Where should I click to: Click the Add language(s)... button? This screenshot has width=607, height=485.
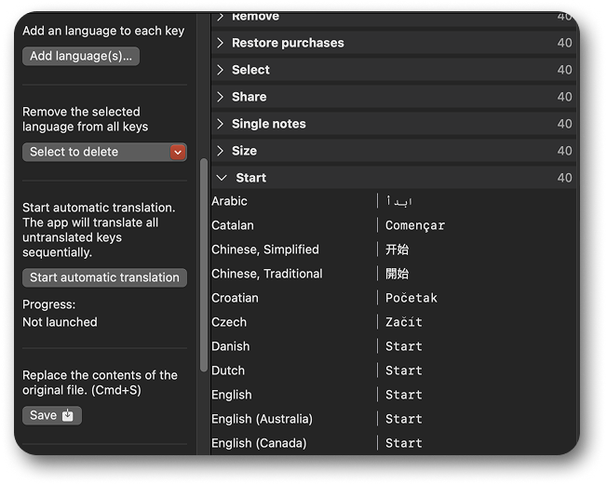tap(81, 56)
